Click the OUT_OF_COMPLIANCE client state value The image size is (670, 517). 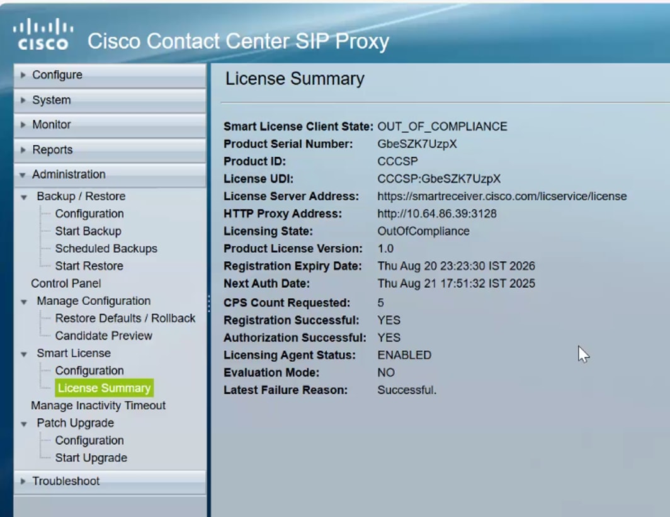click(x=442, y=127)
